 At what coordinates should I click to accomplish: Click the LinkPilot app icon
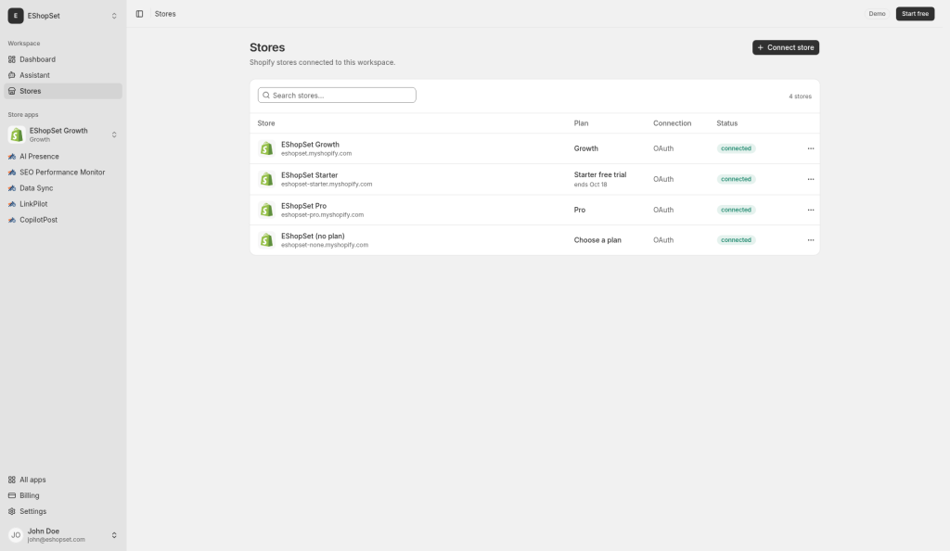tap(11, 204)
